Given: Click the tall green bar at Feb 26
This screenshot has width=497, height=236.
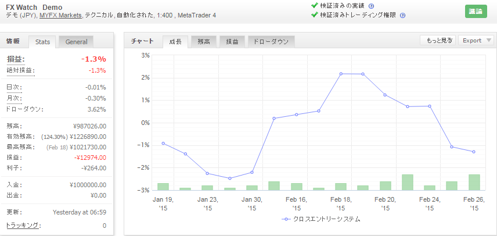Looking at the screenshot, I should [x=474, y=182].
